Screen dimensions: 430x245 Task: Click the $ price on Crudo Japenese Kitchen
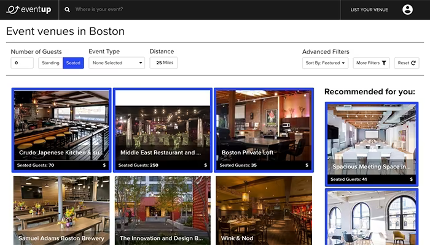tap(104, 165)
